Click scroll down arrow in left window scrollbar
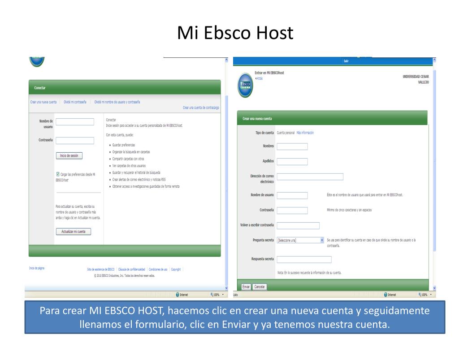 point(226,288)
